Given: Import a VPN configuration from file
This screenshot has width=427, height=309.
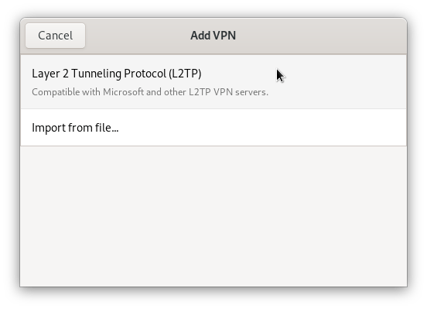Looking at the screenshot, I should point(213,127).
